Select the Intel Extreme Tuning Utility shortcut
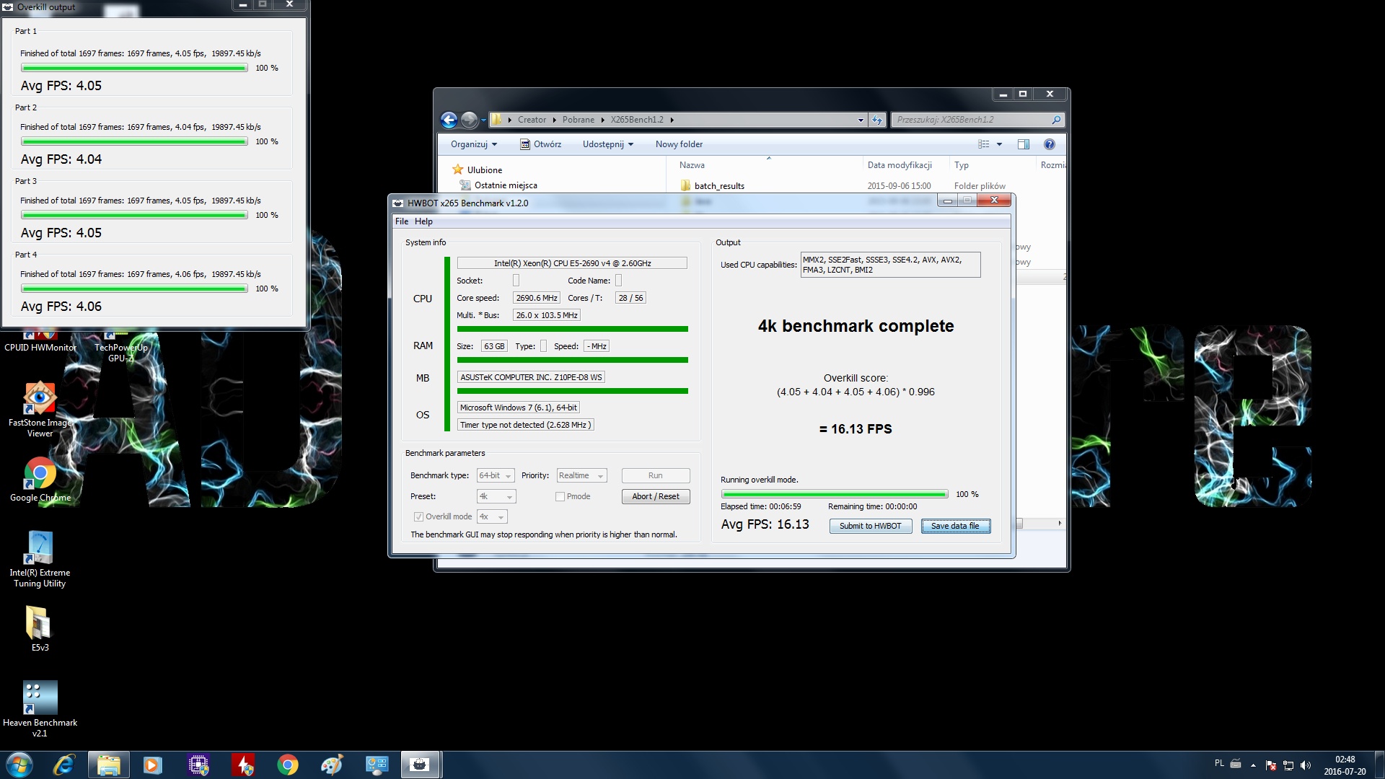Screen dimensions: 1385x779 point(40,559)
